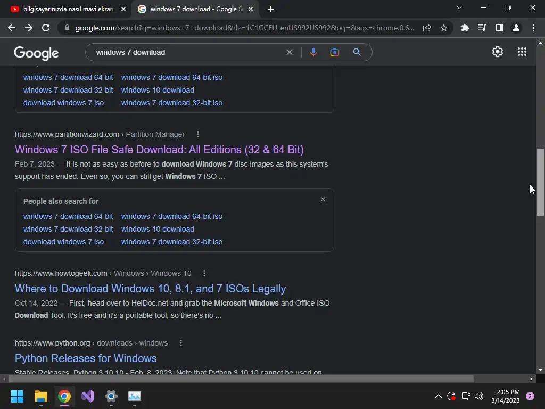Submit search with magnifier icon
545x409 pixels.
coord(357,52)
